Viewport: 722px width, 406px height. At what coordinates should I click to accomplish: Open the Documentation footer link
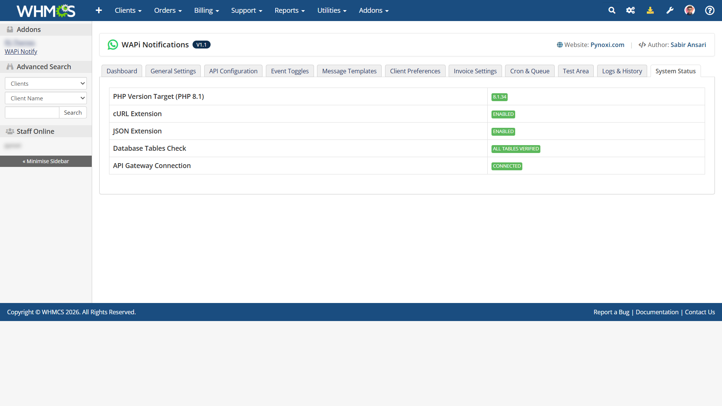click(x=657, y=312)
